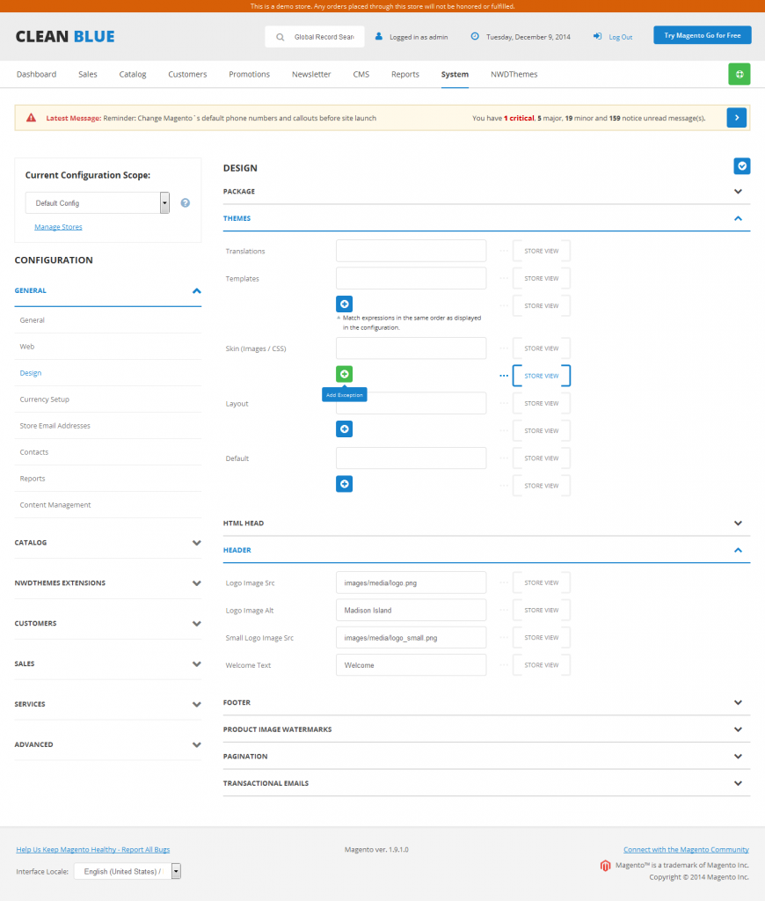The width and height of the screenshot is (765, 901).
Task: Click the Try Magento Go for Free button
Action: point(702,34)
